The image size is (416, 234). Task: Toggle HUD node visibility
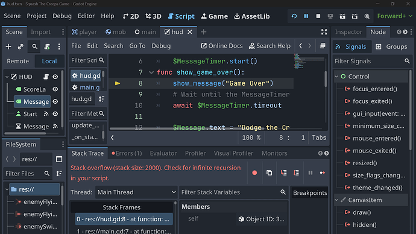55,77
